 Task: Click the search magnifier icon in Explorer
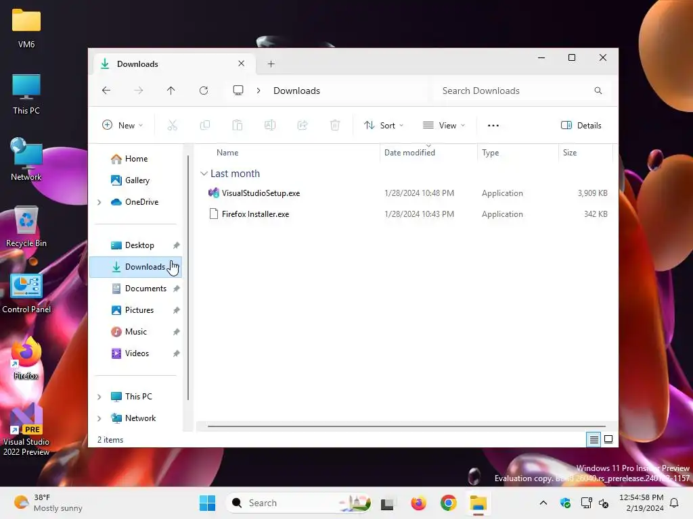pyautogui.click(x=598, y=91)
